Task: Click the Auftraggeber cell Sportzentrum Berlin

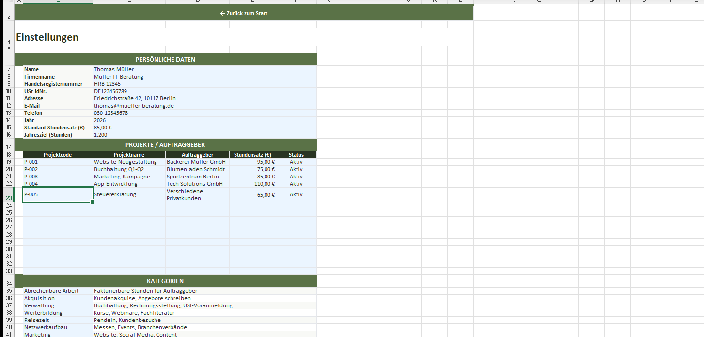Action: click(192, 177)
